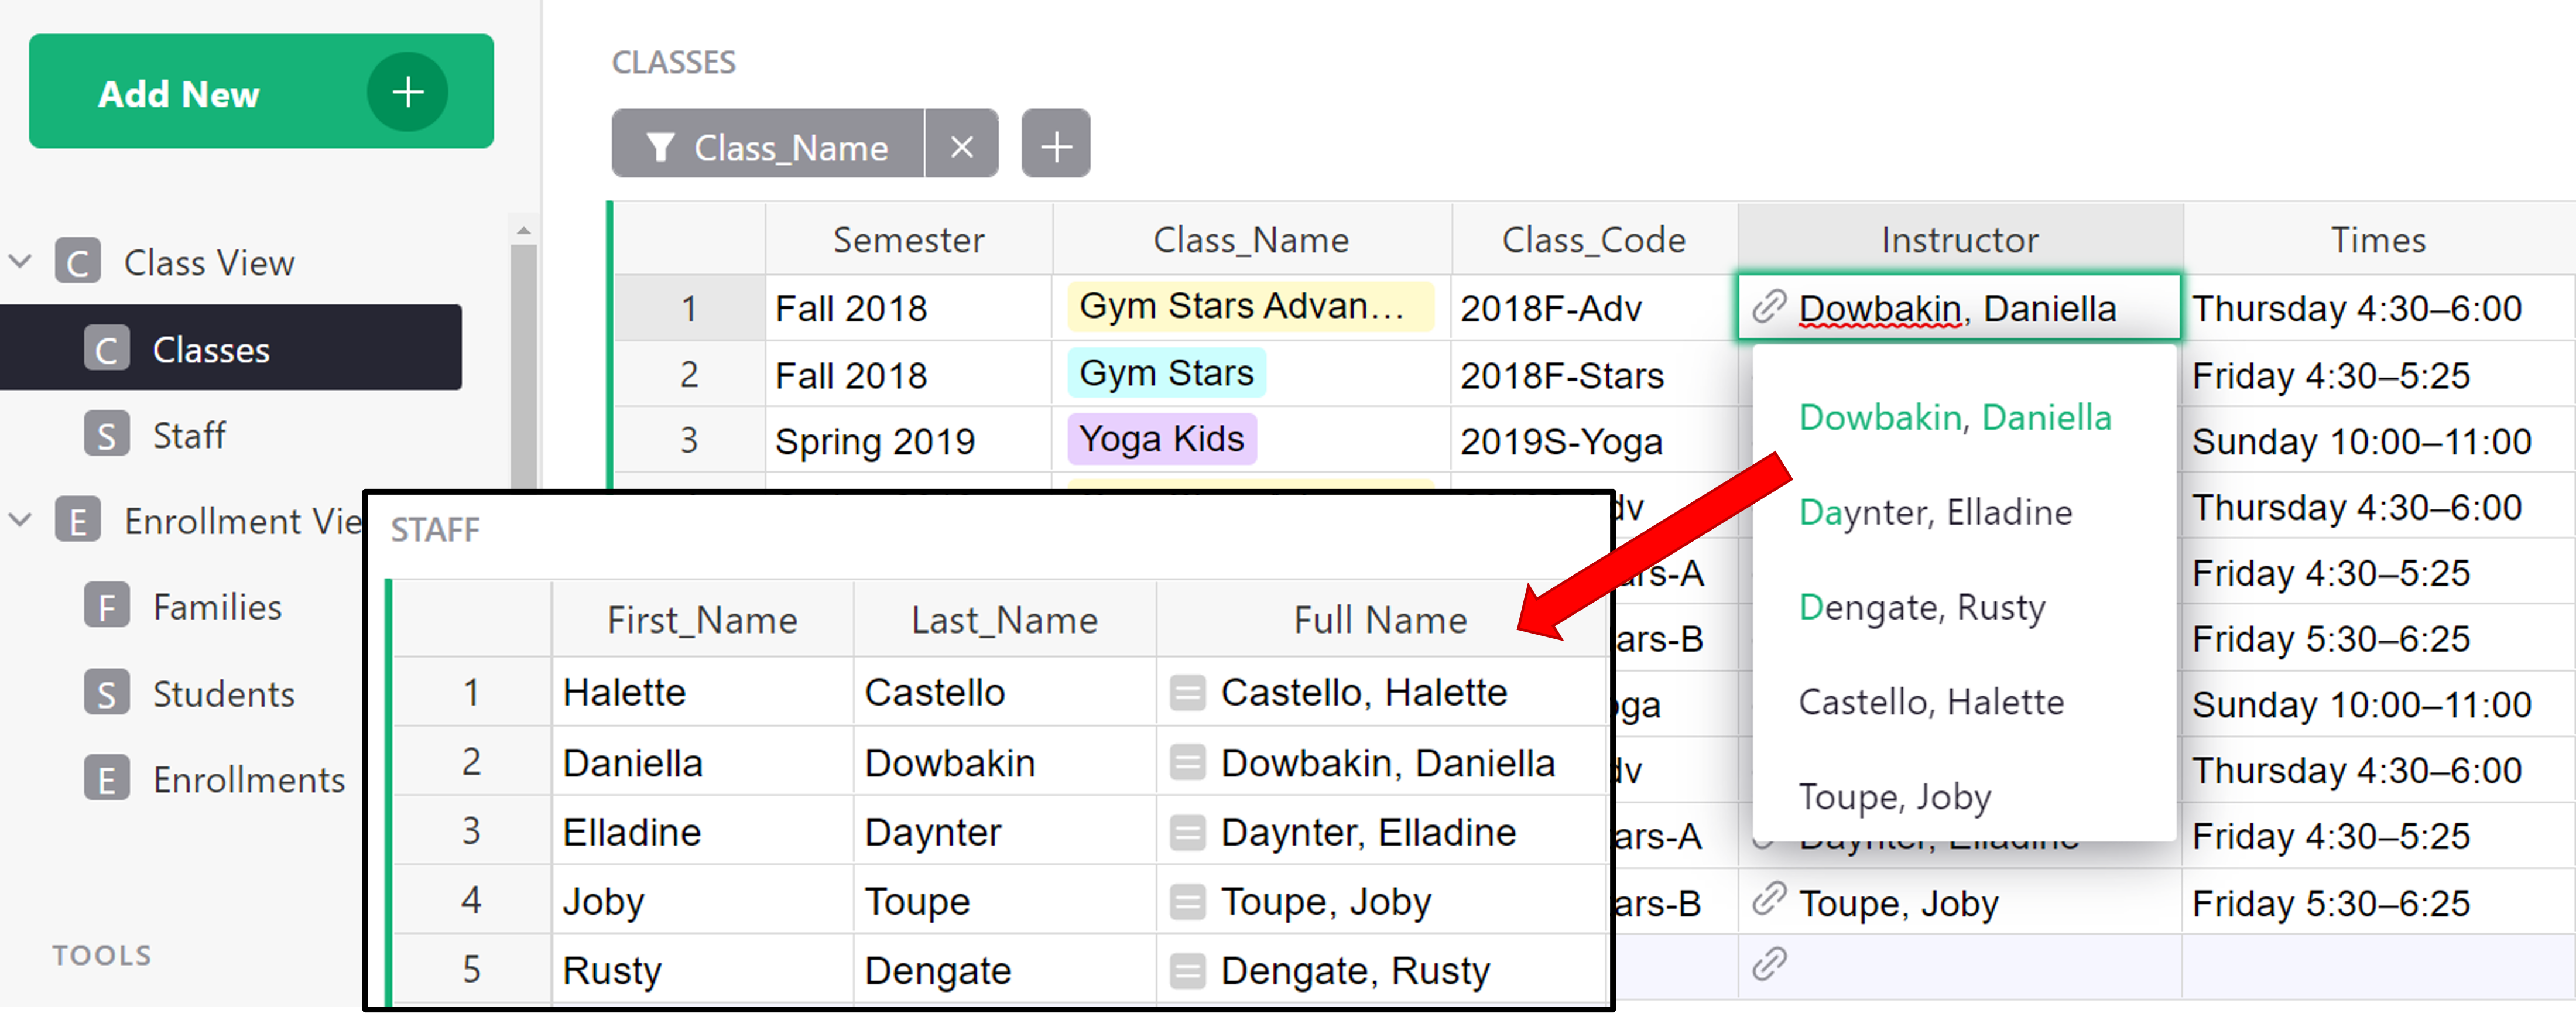Collapse the Class View section

(20, 262)
